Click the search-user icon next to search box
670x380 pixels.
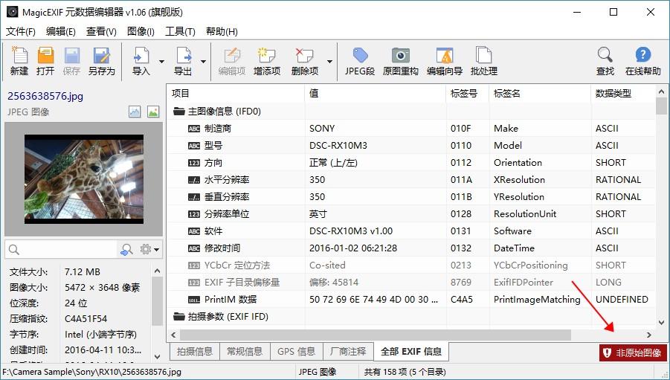[126, 249]
